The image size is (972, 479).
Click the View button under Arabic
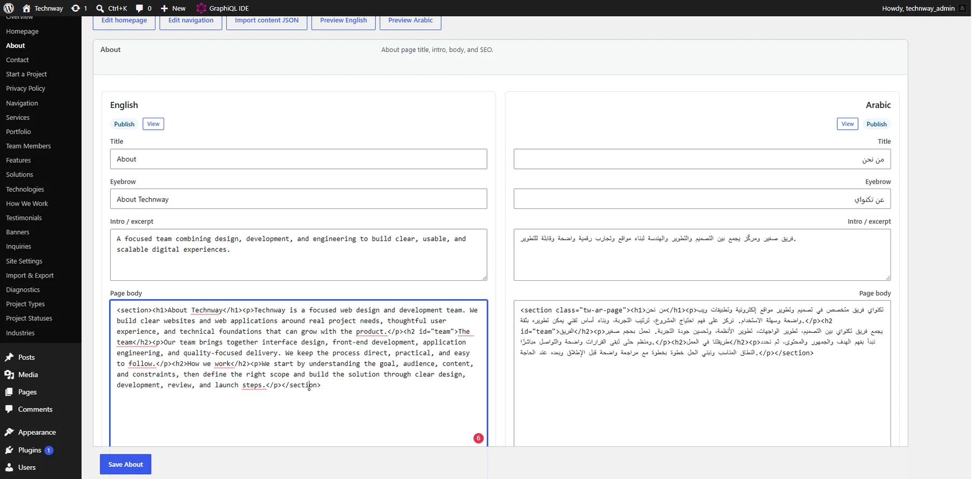coord(848,124)
